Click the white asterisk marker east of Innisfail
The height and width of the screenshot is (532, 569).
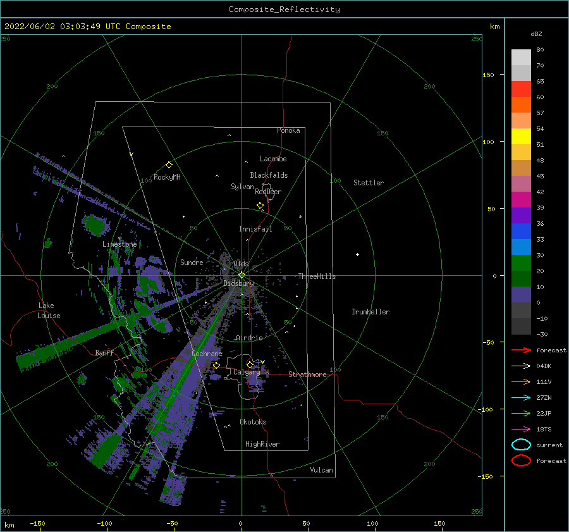pos(300,217)
